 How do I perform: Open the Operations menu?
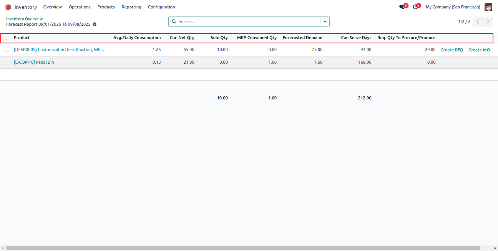pos(80,7)
